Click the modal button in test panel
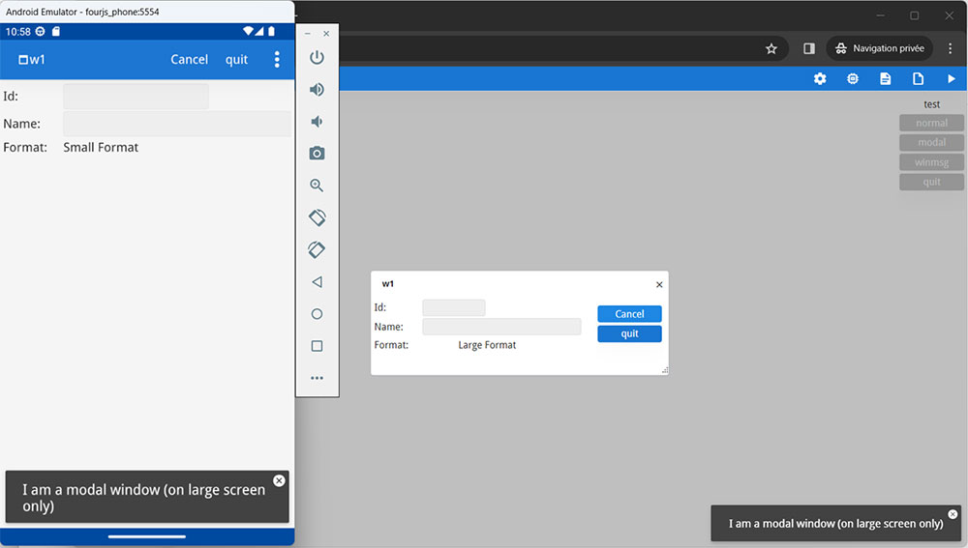This screenshot has width=968, height=548. (x=931, y=142)
